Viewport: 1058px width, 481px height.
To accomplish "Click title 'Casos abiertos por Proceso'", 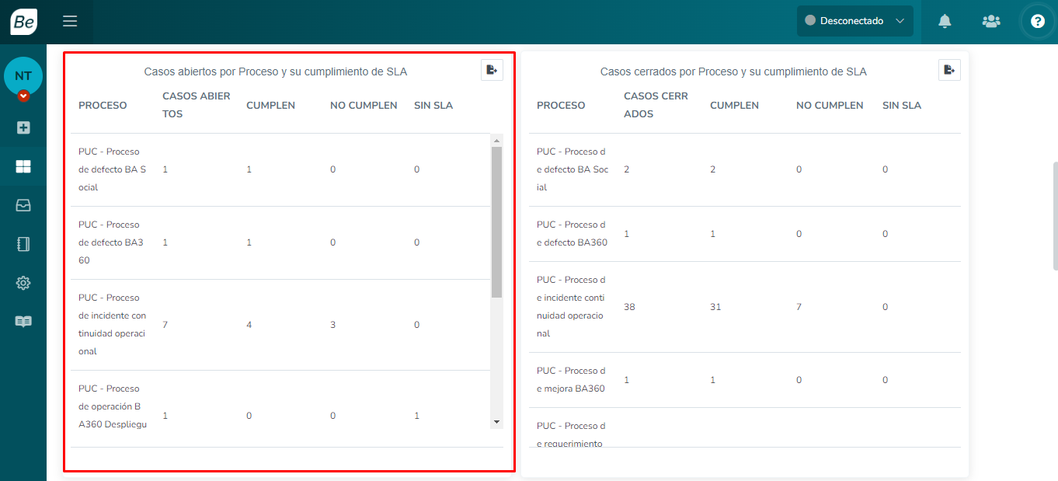I will tap(276, 71).
